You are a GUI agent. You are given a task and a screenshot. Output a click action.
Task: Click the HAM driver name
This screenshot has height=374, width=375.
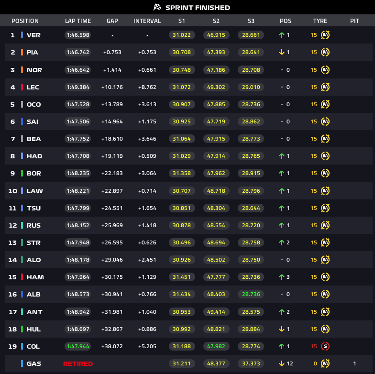click(35, 277)
